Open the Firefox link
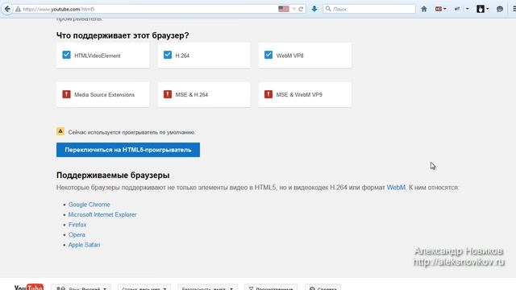Screen dimensions: 516x290 pos(77,225)
